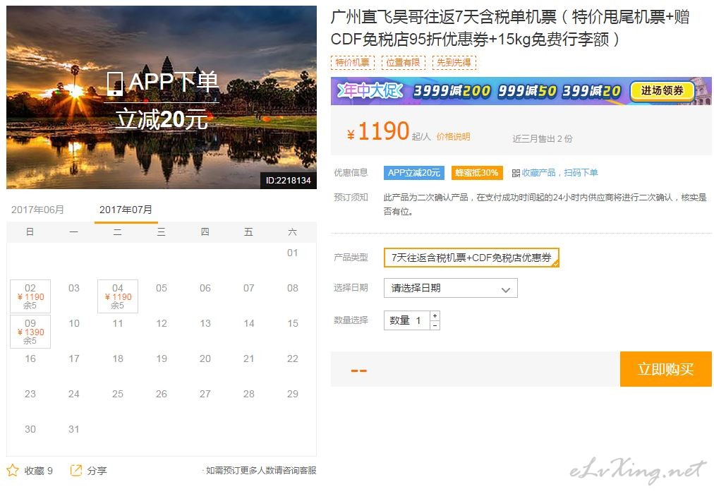Click 进场领券 button on promo banner

(662, 90)
